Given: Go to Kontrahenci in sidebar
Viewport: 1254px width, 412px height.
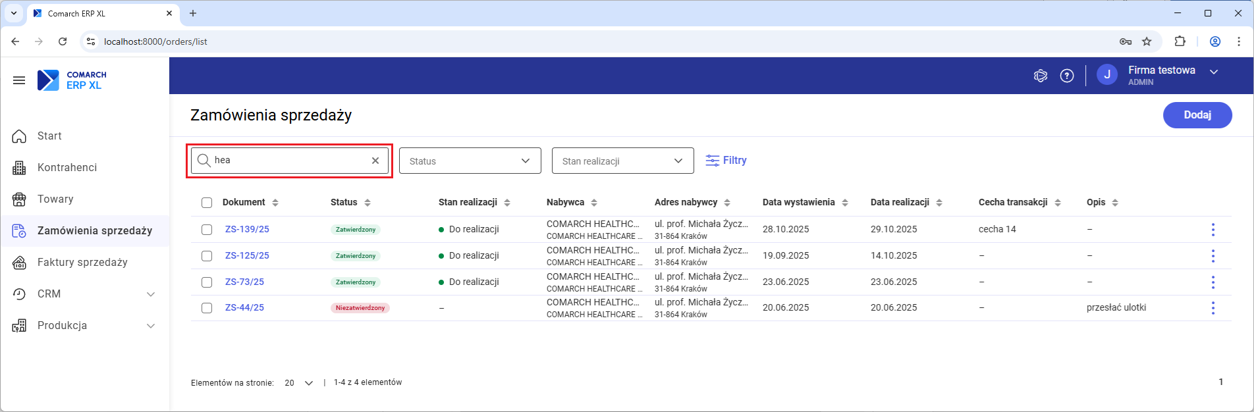Looking at the screenshot, I should click(67, 168).
